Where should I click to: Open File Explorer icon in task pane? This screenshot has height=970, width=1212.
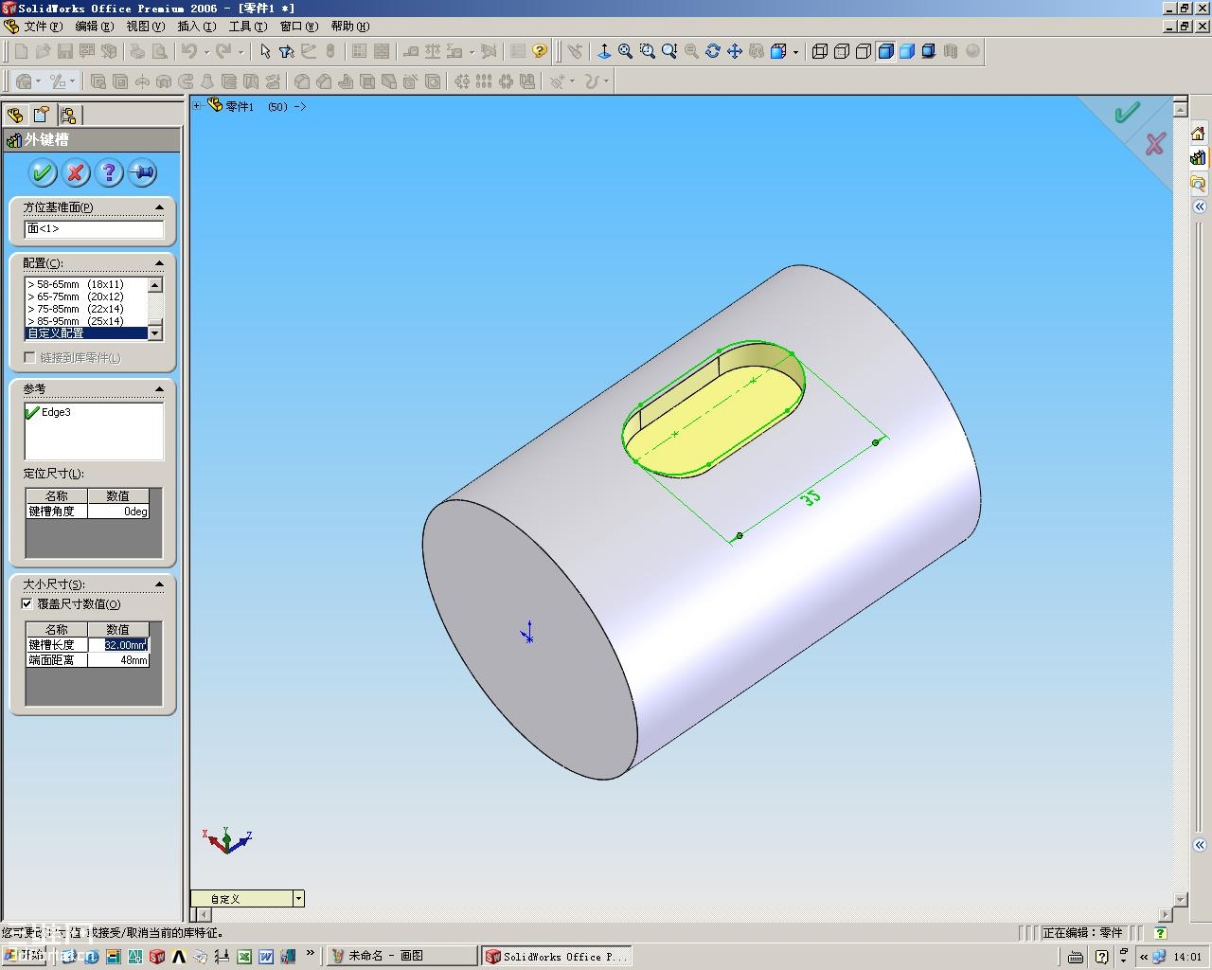[1198, 183]
